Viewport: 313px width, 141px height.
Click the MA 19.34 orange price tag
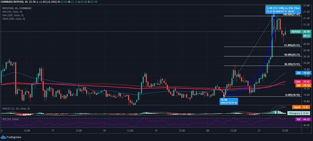303,85
